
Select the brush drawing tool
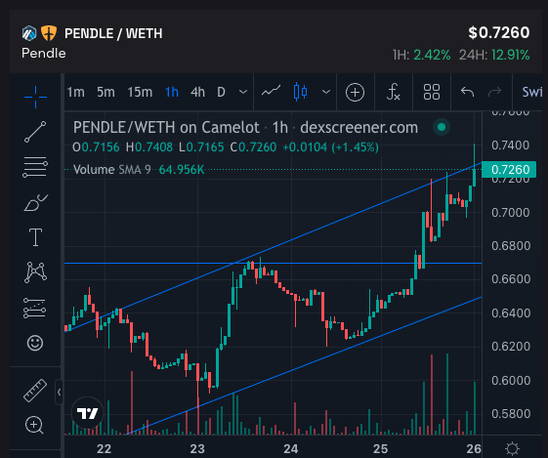pyautogui.click(x=35, y=202)
